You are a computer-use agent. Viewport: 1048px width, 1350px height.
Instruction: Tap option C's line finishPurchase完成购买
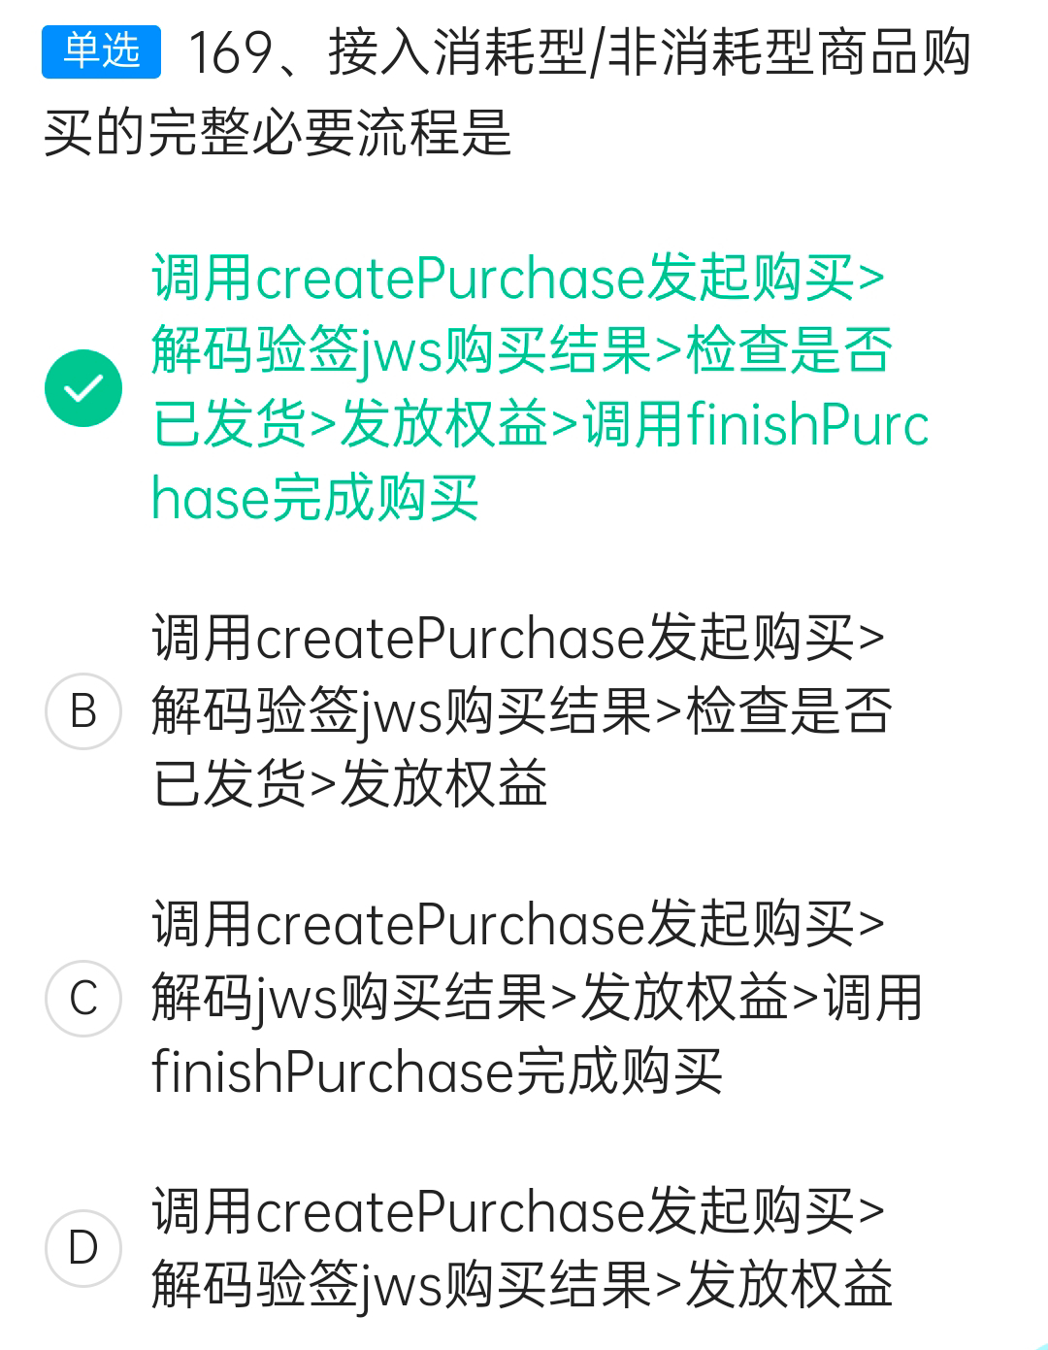438,1071
